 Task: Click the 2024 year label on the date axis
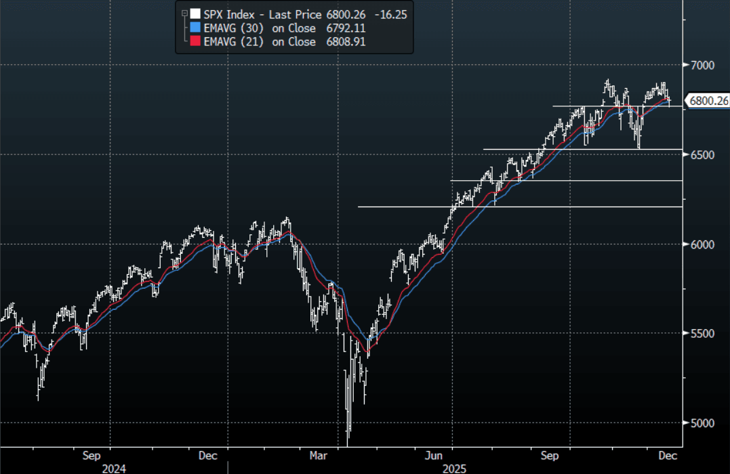click(113, 468)
